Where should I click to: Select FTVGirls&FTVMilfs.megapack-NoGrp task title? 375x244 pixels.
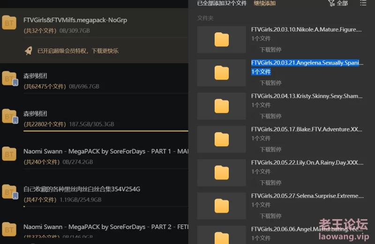75,20
